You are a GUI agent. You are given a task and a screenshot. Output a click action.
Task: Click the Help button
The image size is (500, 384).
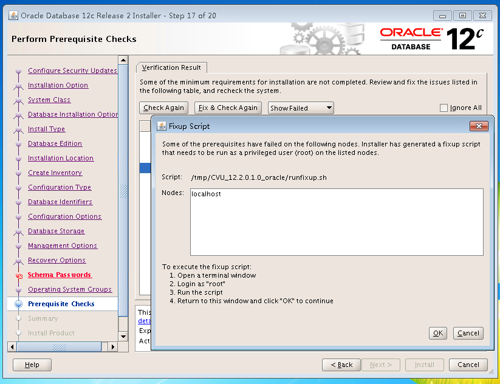coord(32,365)
